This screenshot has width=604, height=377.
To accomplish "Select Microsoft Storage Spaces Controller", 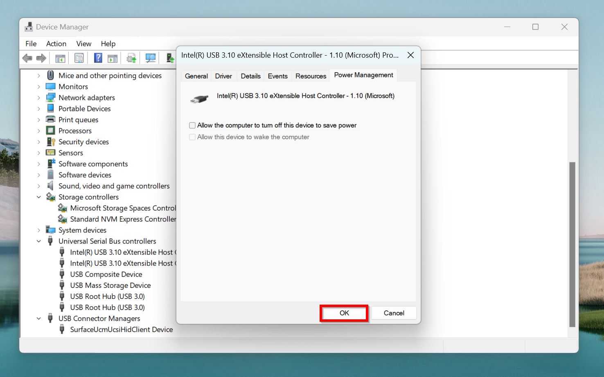I will [123, 208].
